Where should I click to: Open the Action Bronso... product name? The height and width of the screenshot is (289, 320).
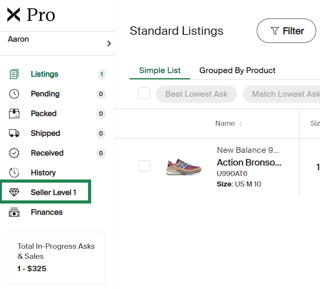[x=249, y=162]
